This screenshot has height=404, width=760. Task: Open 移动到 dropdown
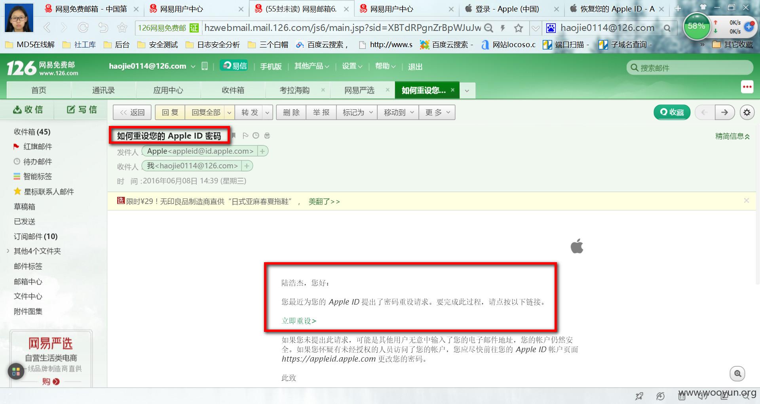click(x=398, y=112)
